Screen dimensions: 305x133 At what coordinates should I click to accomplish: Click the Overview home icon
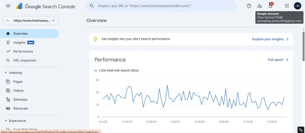click(8, 34)
